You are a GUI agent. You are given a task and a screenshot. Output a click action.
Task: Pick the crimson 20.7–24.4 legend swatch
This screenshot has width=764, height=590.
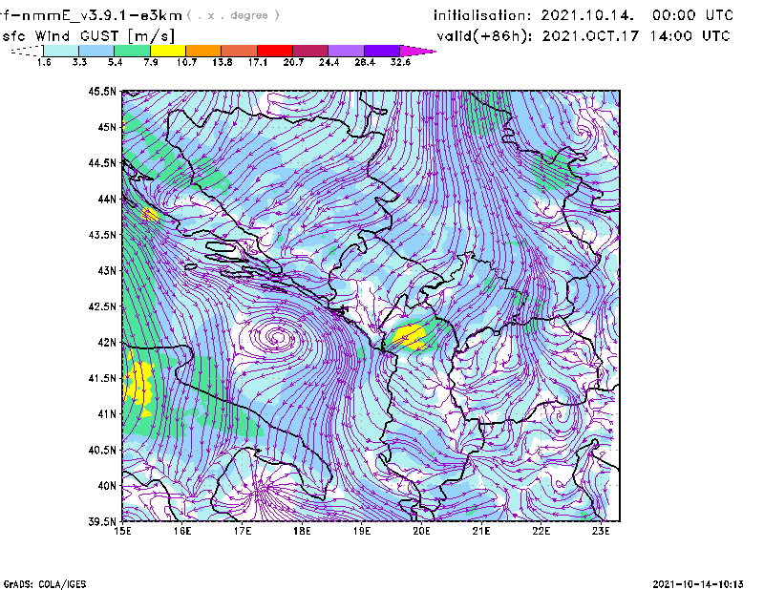coord(310,51)
